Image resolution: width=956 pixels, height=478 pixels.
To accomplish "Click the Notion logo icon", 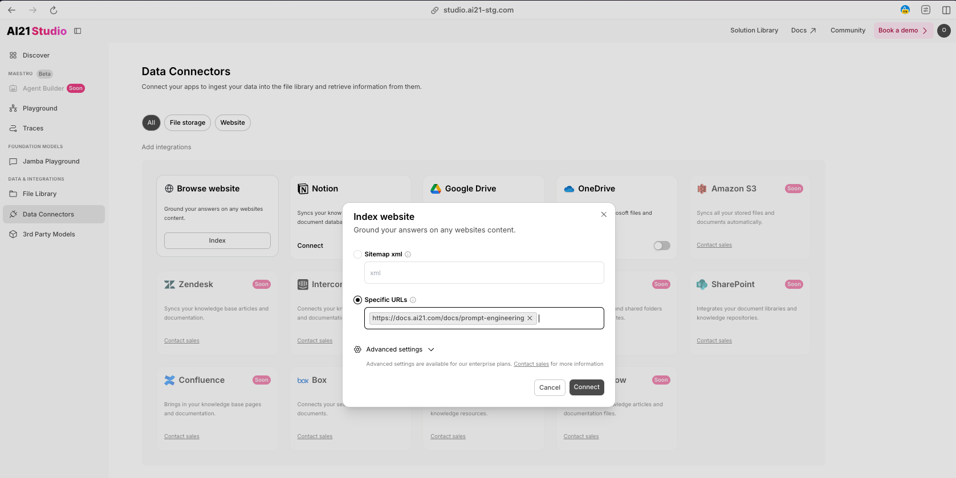I will pyautogui.click(x=303, y=189).
